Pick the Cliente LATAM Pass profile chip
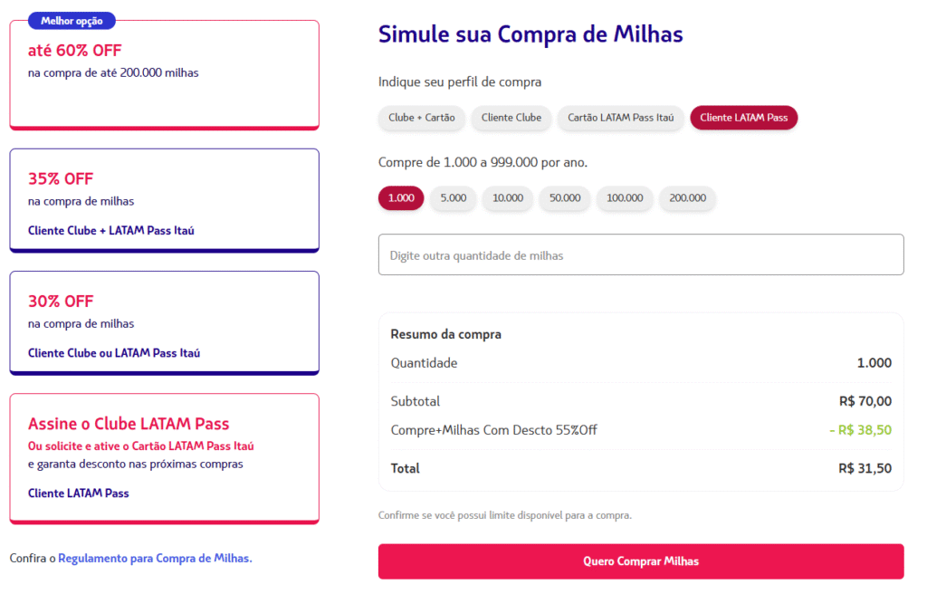927x594 pixels. [743, 118]
